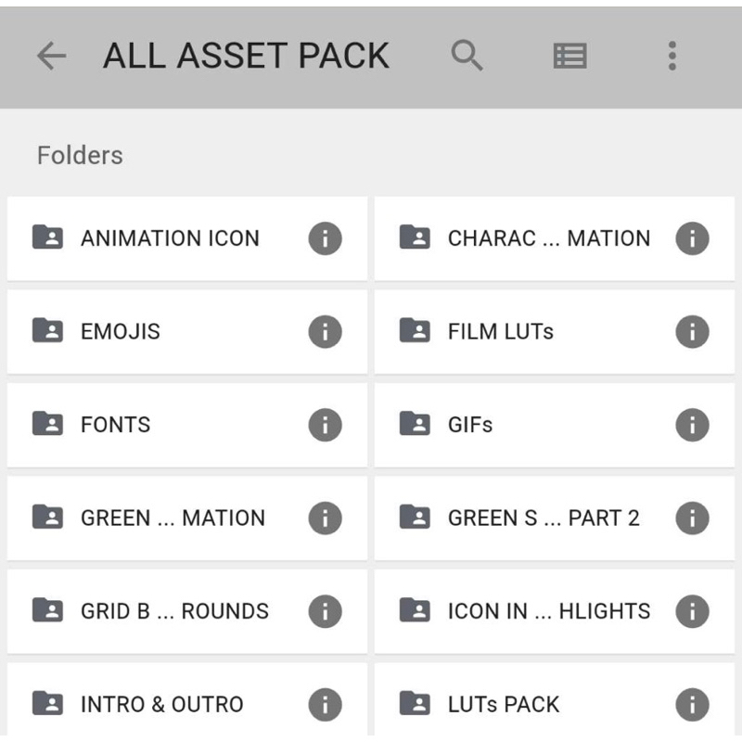
Task: Open the INTRO & OUTRO folder
Action: [x=162, y=704]
